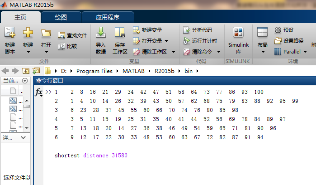Viewport: 316px width, 185px height.
Task: Click Open Variable (打开变量)
Action: point(147,41)
